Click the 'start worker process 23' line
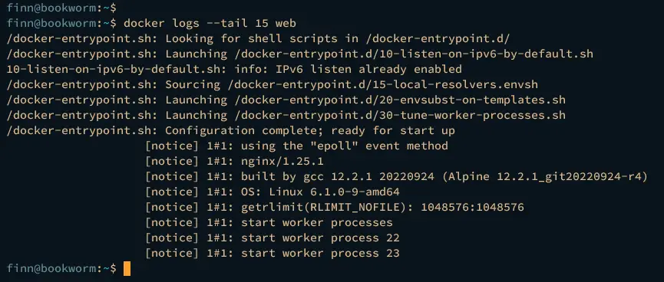664x282 pixels. click(273, 253)
